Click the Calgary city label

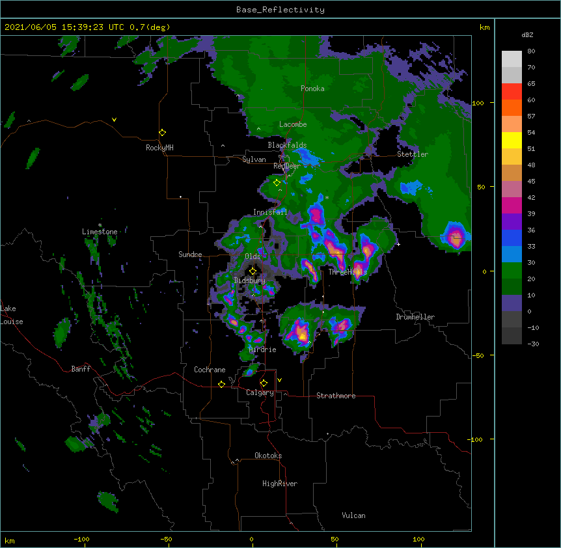[260, 392]
